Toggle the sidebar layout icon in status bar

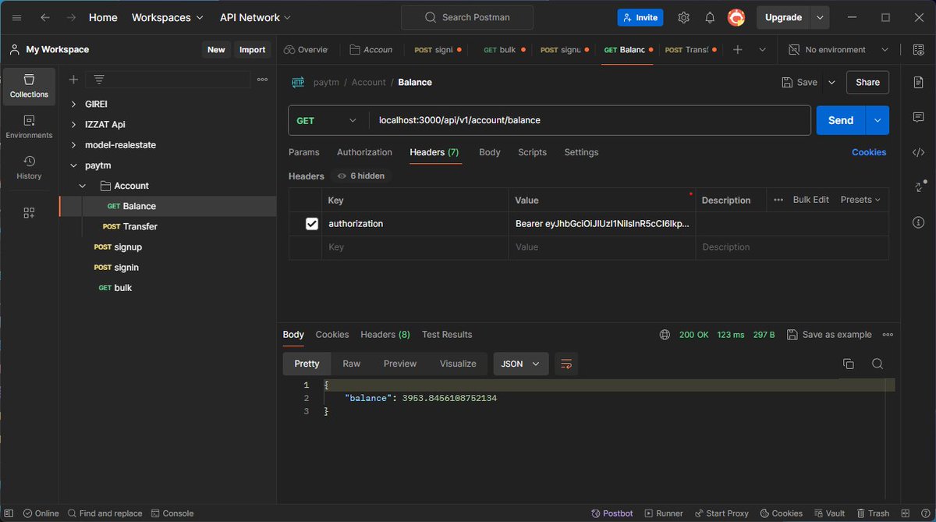8,513
